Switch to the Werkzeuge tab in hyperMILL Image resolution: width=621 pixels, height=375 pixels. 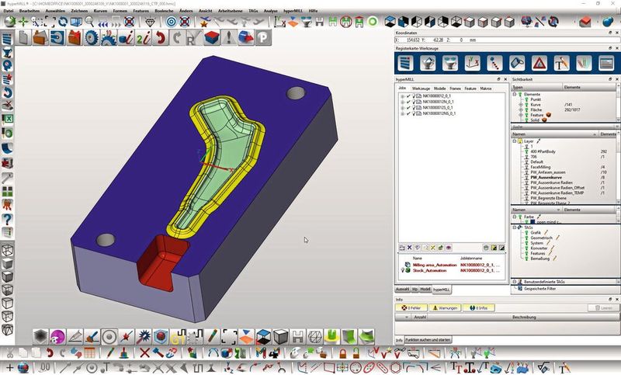[x=421, y=89]
